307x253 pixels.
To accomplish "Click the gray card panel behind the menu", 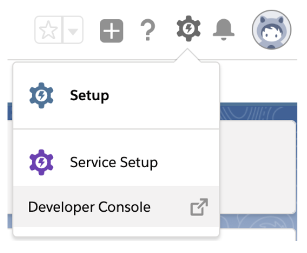I will coord(258,167).
